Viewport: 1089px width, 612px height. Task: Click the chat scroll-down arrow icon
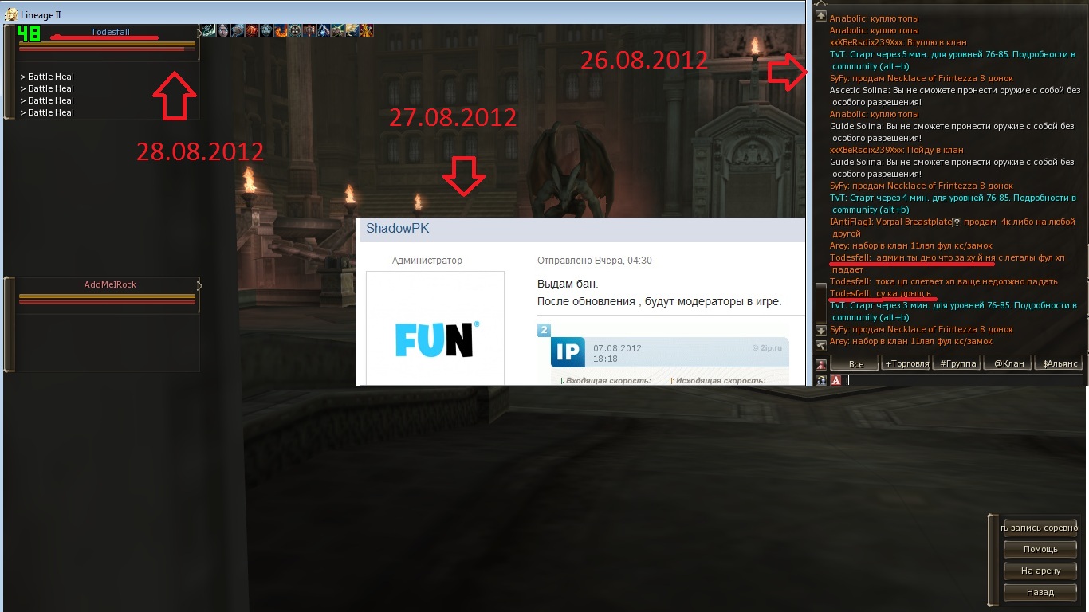820,330
